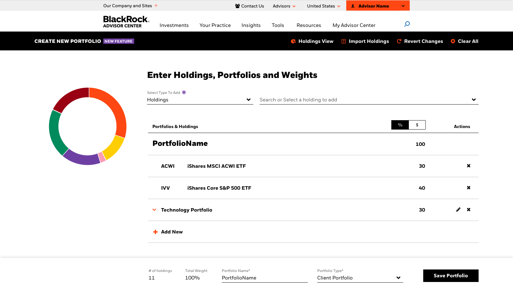Click the ACWI weight value 30
The height and width of the screenshot is (292, 513).
click(422, 166)
